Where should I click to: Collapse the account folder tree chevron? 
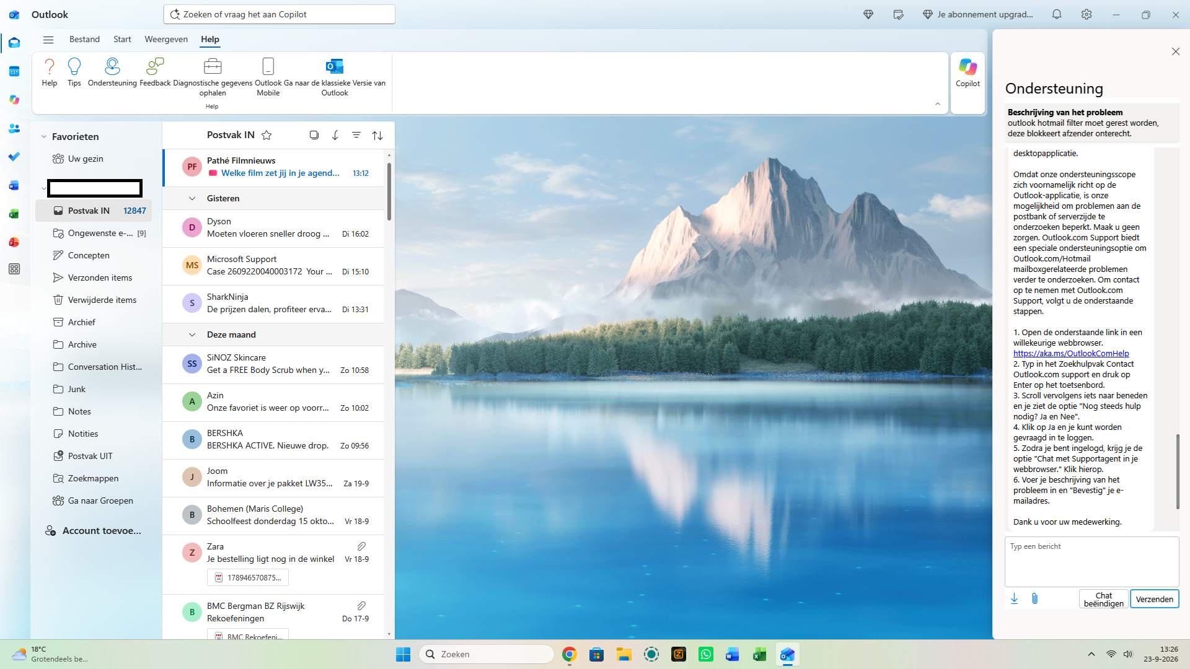coord(43,188)
